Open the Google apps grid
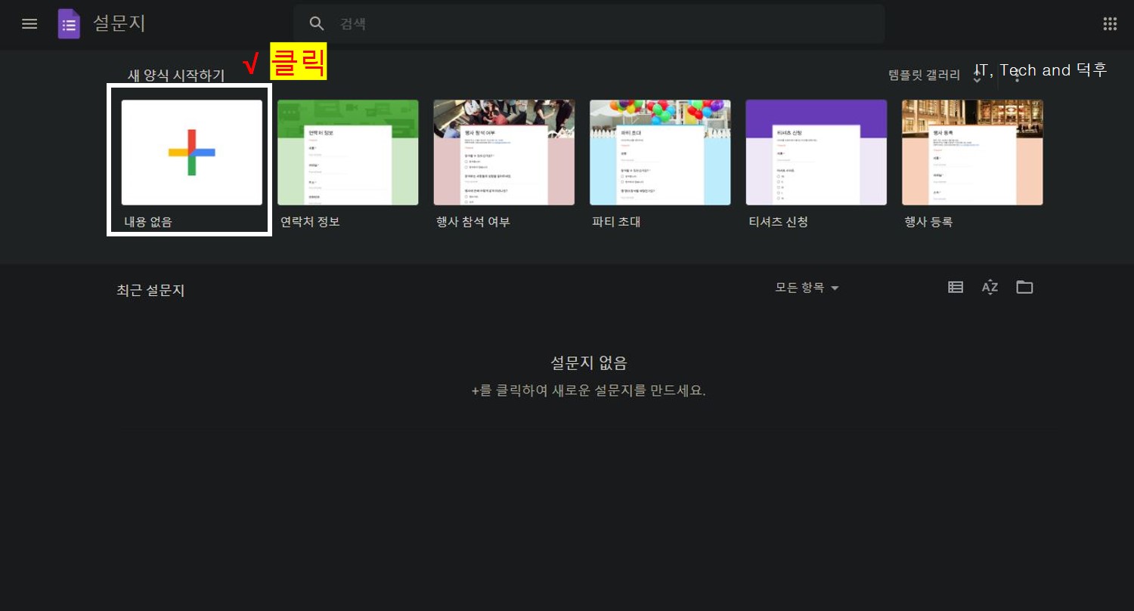The height and width of the screenshot is (611, 1134). [1110, 23]
